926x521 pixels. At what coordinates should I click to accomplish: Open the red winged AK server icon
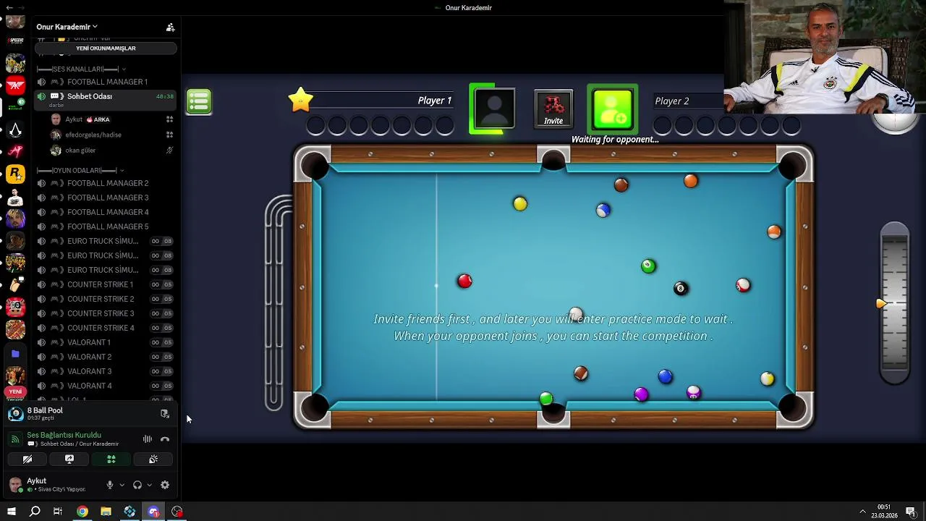coord(15,85)
